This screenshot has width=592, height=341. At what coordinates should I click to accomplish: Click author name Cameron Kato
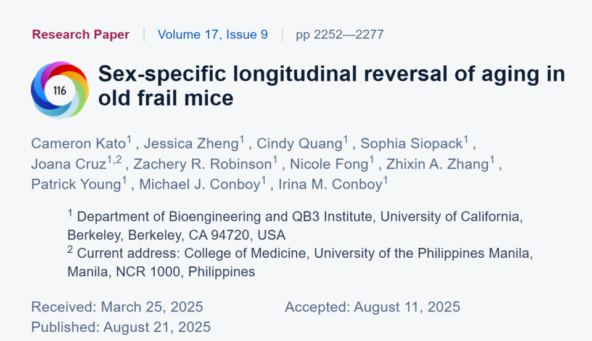click(78, 144)
